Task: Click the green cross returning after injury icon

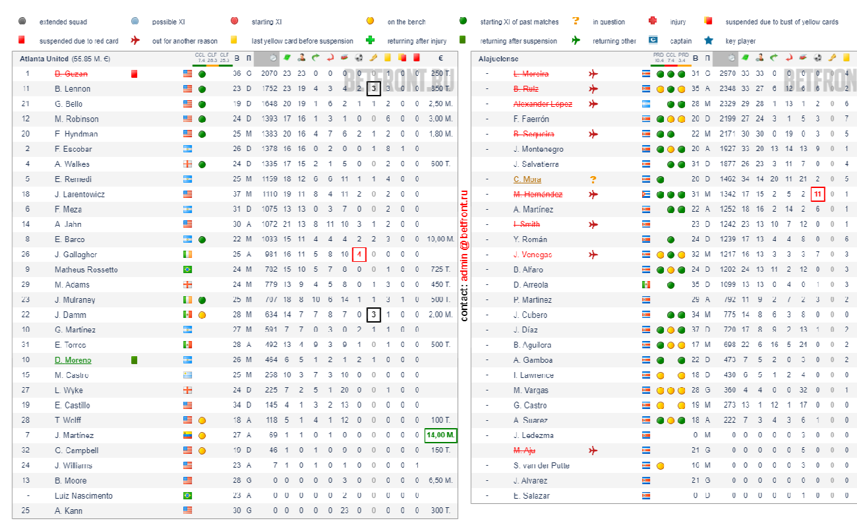Action: click(370, 40)
